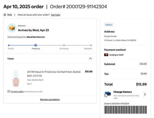Click 'Order# 2000129-91142304' above the barcode

coord(117,104)
